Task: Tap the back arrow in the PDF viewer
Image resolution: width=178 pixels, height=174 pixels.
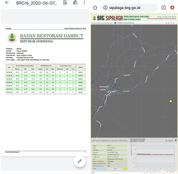Action: pos(7,2)
